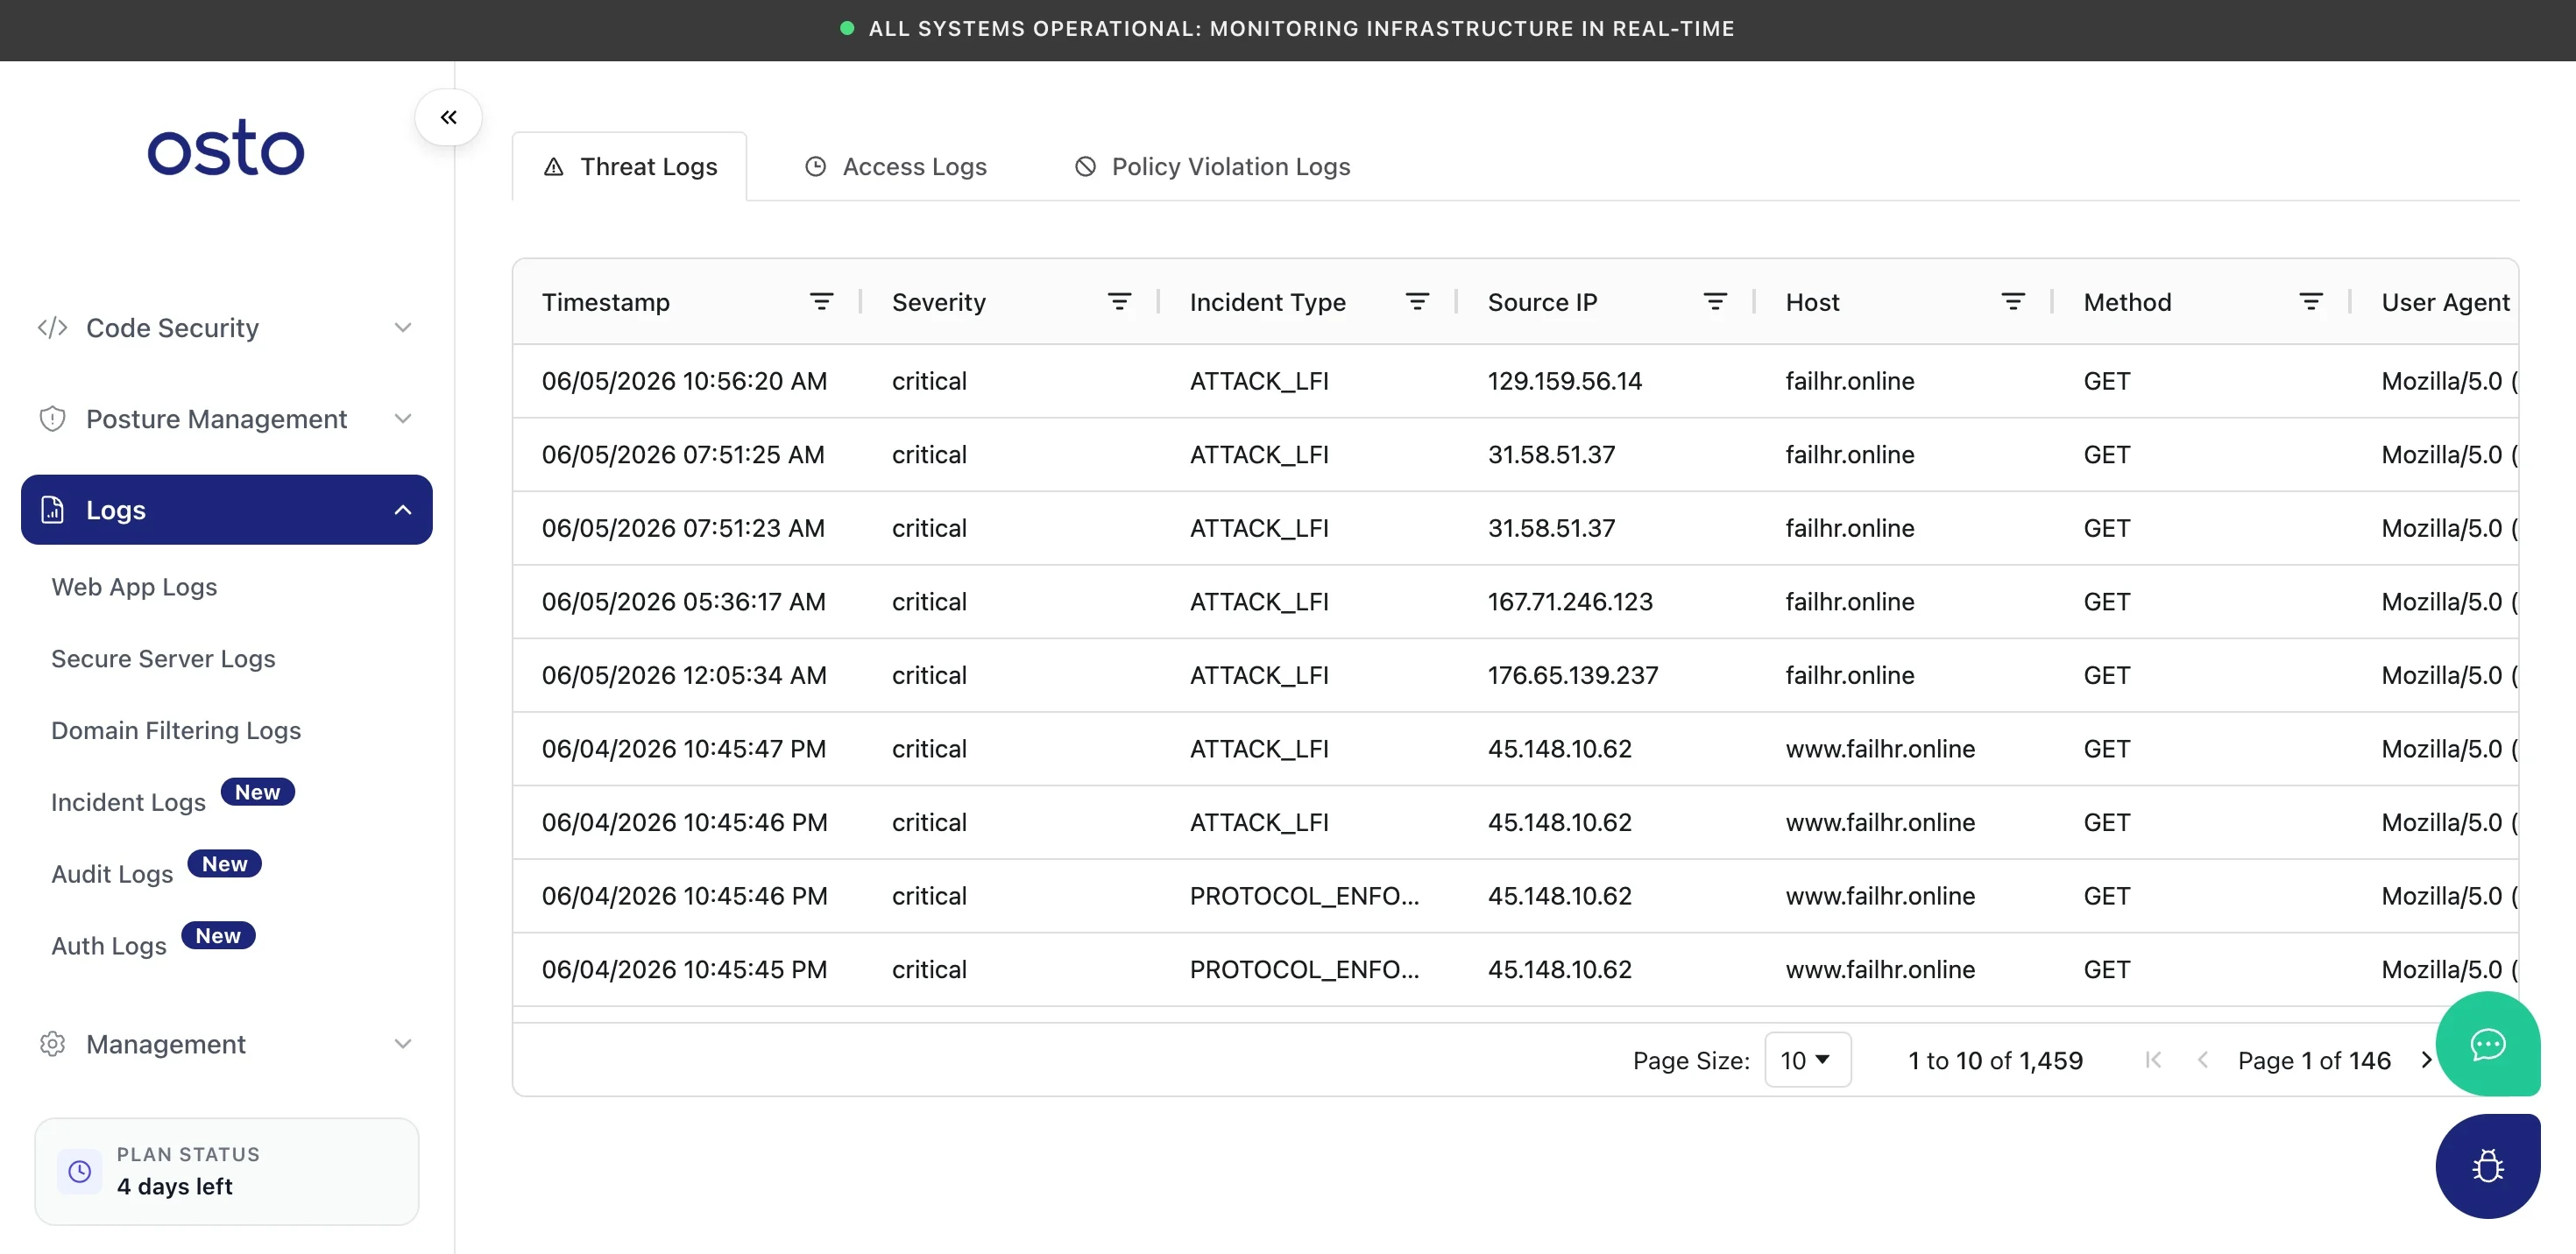2576x1254 pixels.
Task: Click the Code Security code-bracket icon
Action: coord(52,328)
